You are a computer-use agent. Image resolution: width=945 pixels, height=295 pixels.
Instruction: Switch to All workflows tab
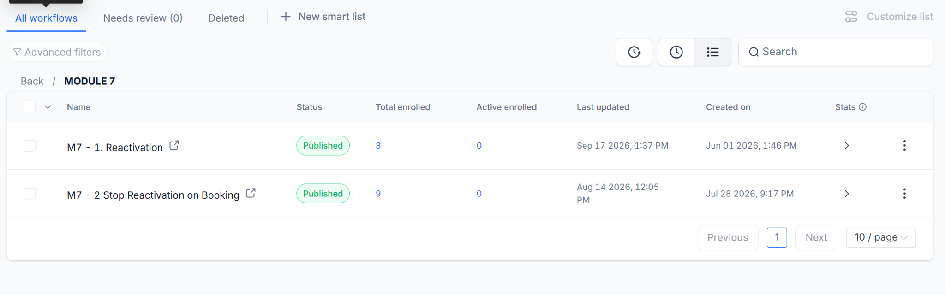click(46, 18)
